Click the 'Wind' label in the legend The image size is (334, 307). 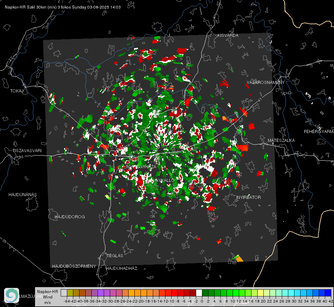point(48,297)
